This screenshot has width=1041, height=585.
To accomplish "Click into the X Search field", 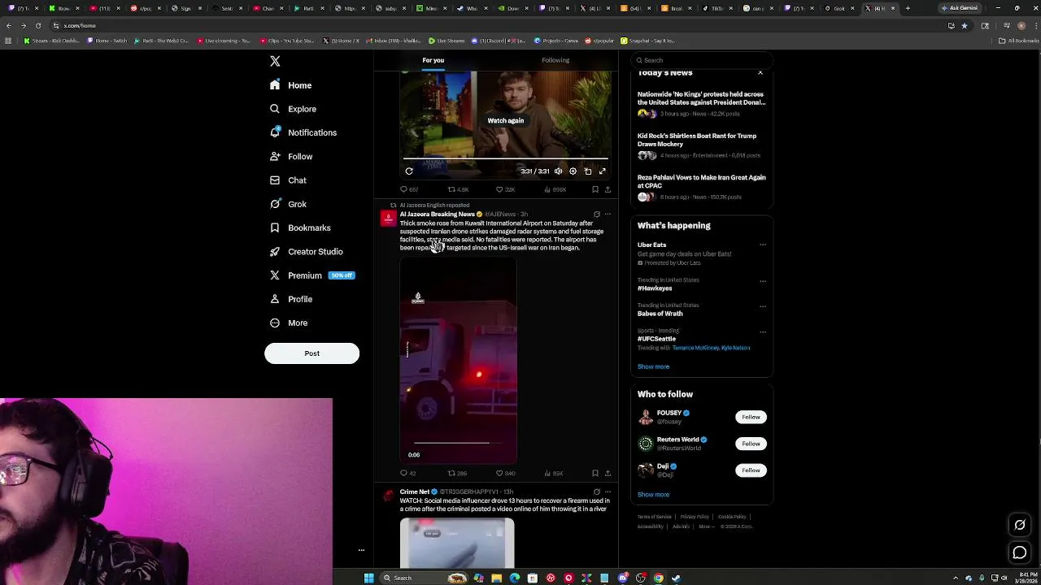I will point(702,60).
